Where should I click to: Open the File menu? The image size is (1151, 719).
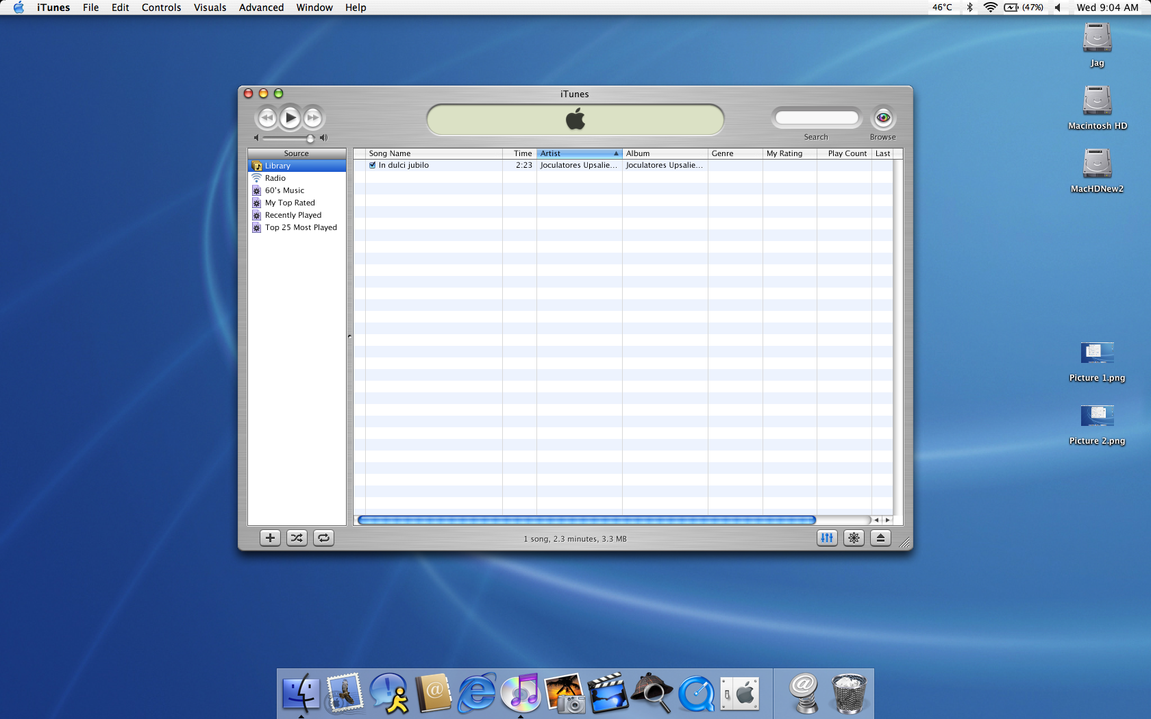coord(91,8)
